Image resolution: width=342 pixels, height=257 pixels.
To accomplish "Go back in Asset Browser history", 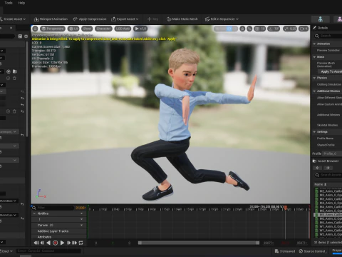I will point(317,168).
